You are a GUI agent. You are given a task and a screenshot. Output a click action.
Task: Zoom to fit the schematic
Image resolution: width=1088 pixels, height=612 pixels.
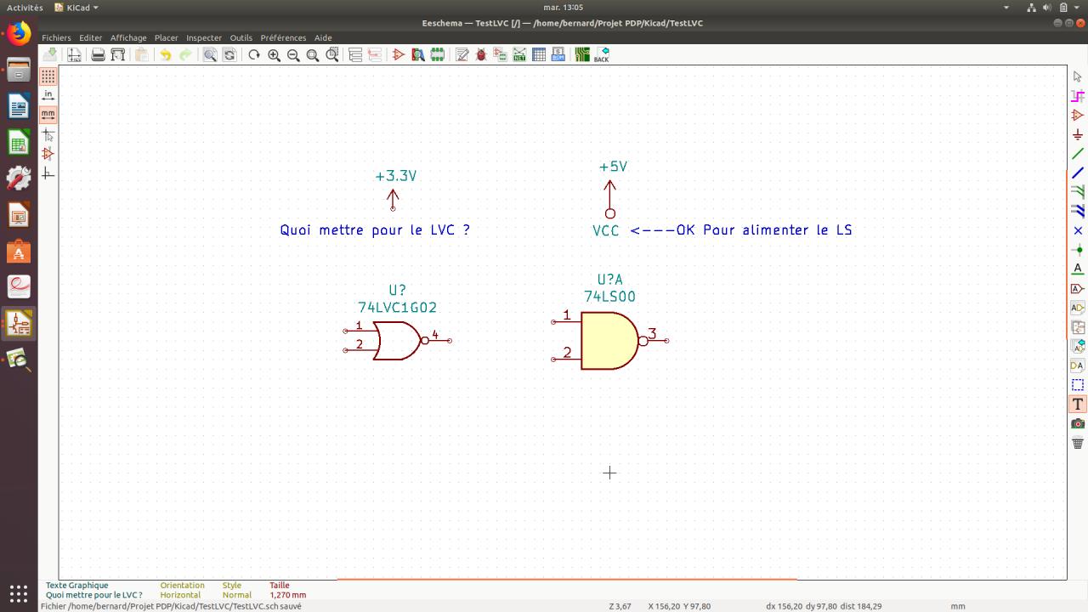[313, 55]
